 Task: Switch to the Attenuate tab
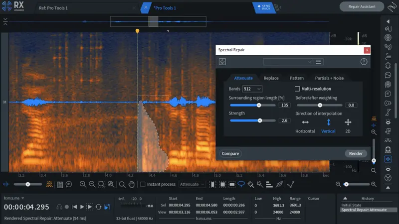(x=243, y=78)
